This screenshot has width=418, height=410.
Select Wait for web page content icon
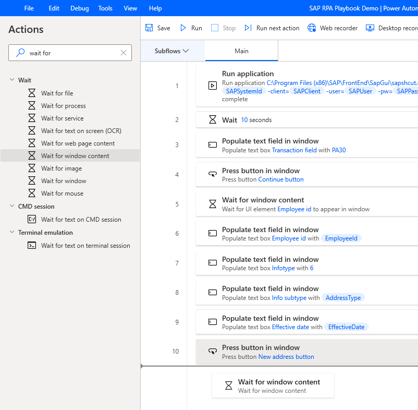[32, 143]
